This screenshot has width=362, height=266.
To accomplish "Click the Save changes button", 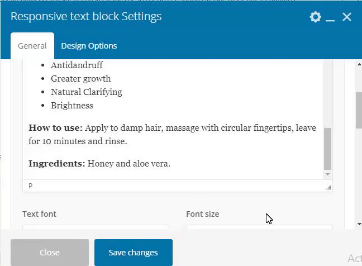I will pos(133,253).
